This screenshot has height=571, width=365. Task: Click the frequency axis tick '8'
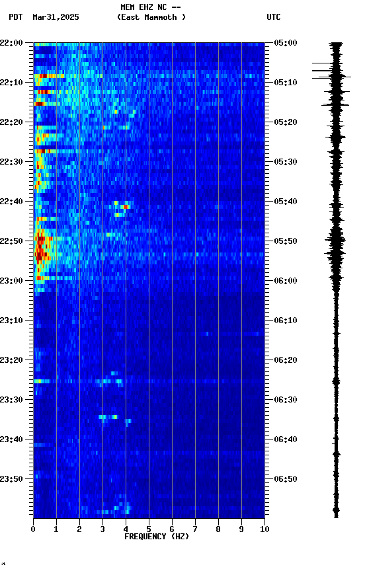pyautogui.click(x=218, y=529)
